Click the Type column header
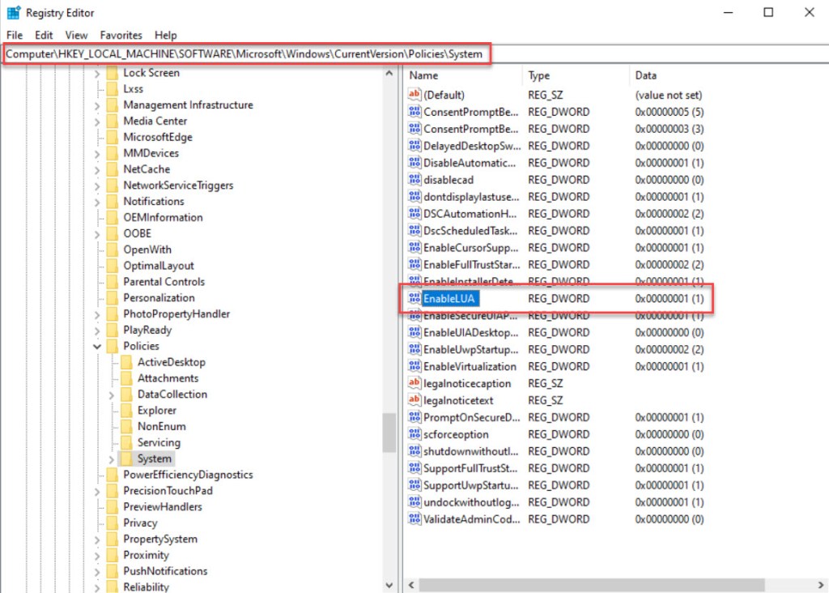829x593 pixels. [x=539, y=75]
